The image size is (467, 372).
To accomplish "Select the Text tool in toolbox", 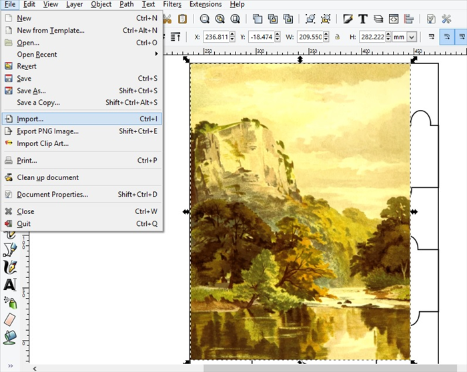I will click(10, 285).
